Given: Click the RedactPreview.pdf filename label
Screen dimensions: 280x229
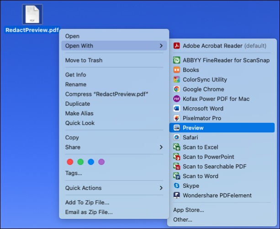Looking at the screenshot, I should [x=32, y=30].
